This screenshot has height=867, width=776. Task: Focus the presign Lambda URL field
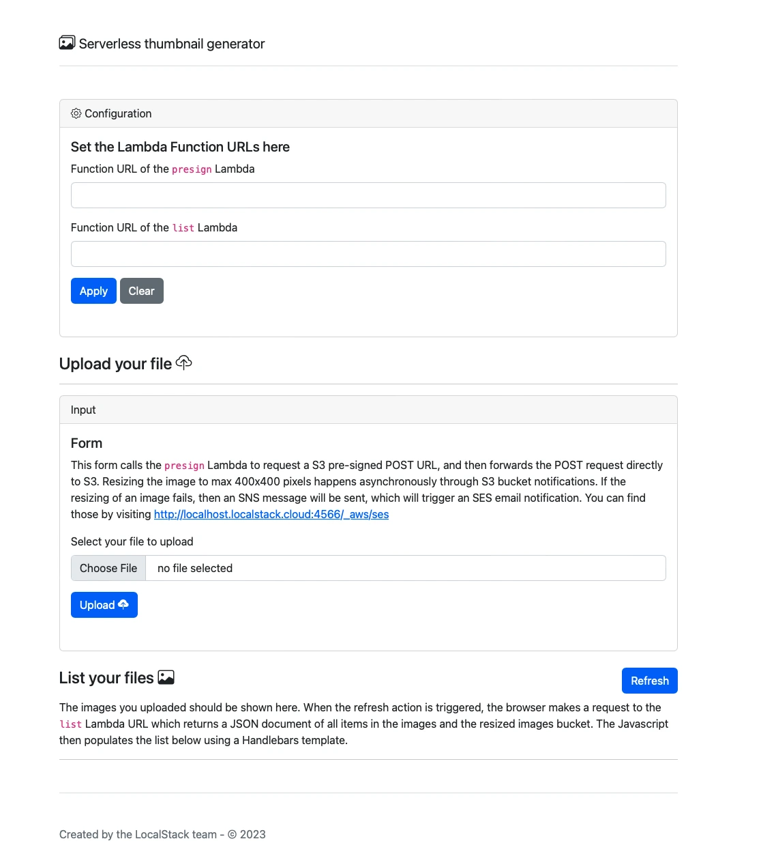tap(368, 195)
